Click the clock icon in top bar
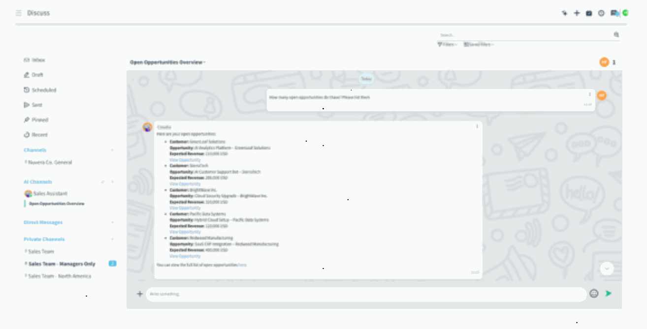 point(601,13)
